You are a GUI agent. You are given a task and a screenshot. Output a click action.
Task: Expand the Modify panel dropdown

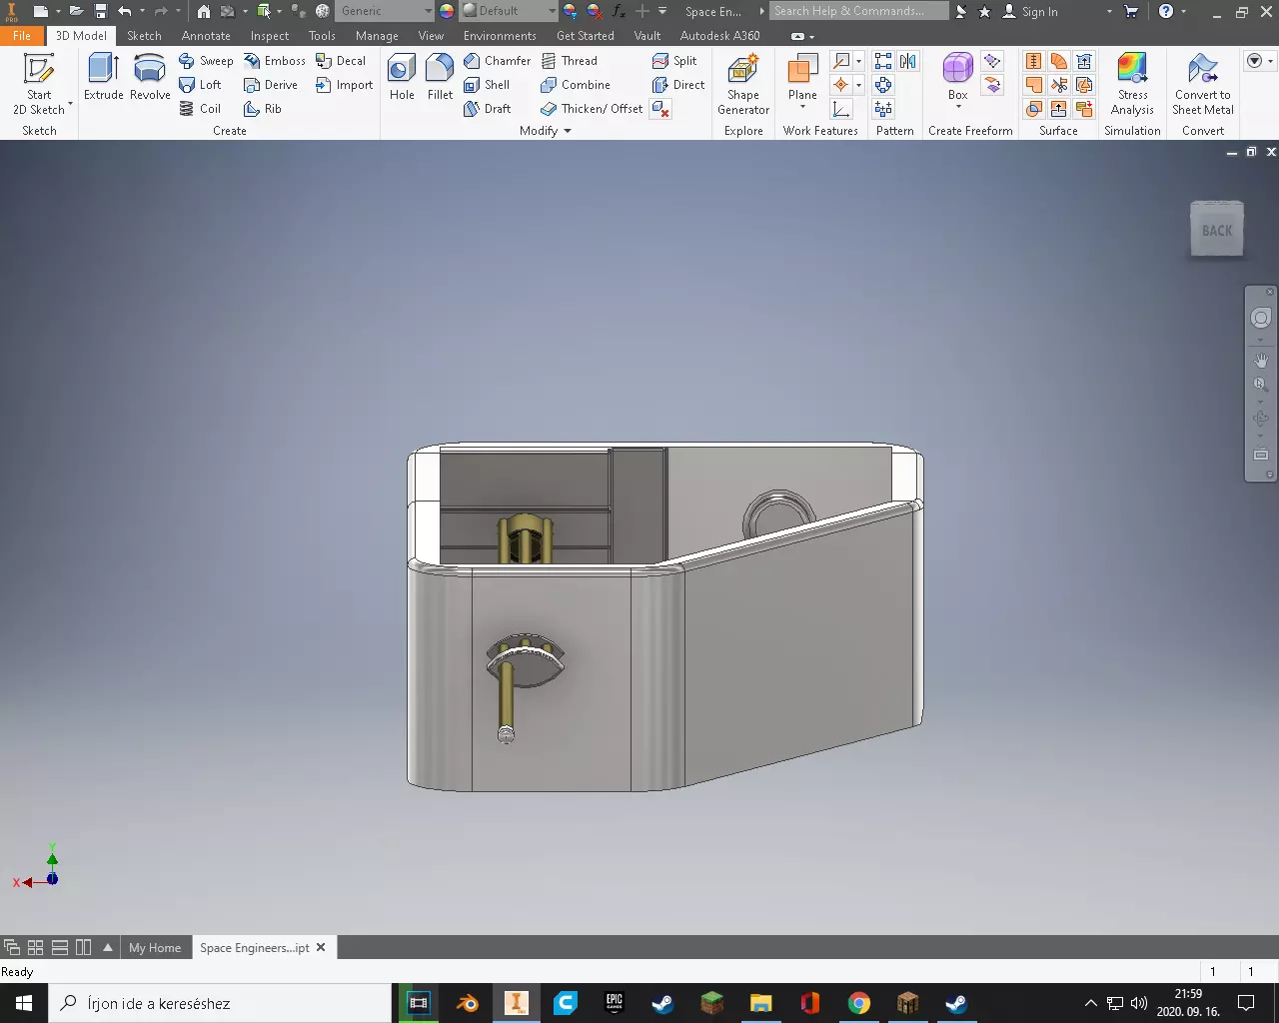click(546, 131)
